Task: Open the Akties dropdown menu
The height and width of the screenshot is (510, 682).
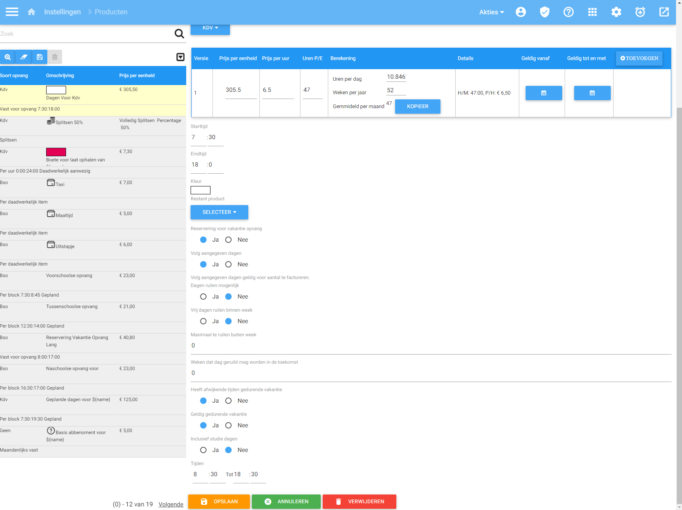Action: pos(491,12)
